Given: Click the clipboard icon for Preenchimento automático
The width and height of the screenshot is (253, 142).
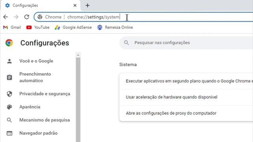Looking at the screenshot, I should point(9,77).
